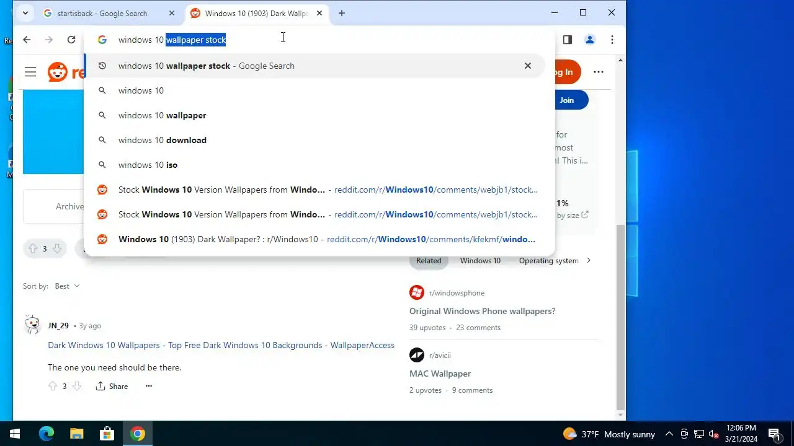Open the Dark Windows 10 Wallpapers WallpaperAccess link

(221, 345)
